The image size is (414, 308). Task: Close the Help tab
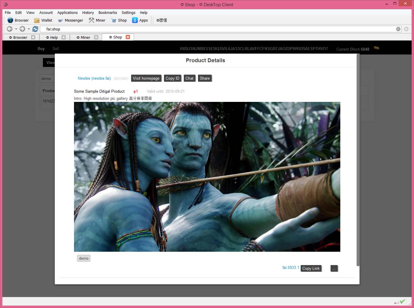(x=64, y=37)
